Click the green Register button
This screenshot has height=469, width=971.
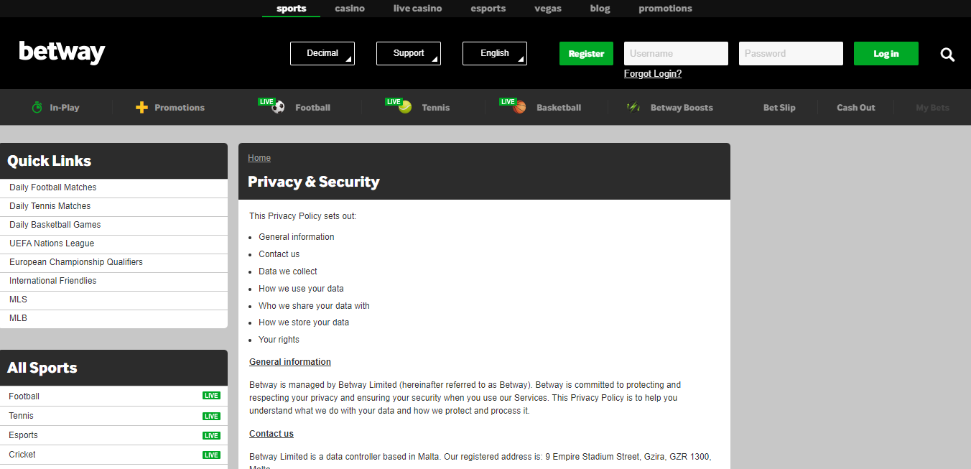586,53
